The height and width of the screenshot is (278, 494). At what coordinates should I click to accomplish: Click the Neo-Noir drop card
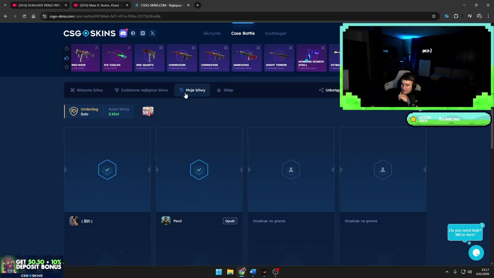click(85, 58)
